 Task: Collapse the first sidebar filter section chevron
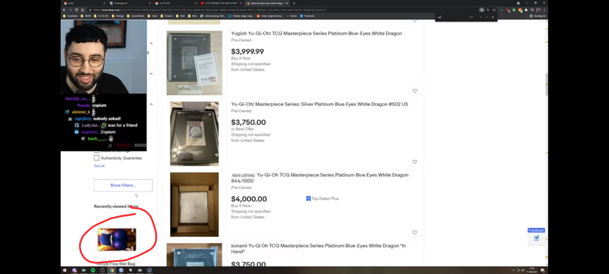(151, 43)
